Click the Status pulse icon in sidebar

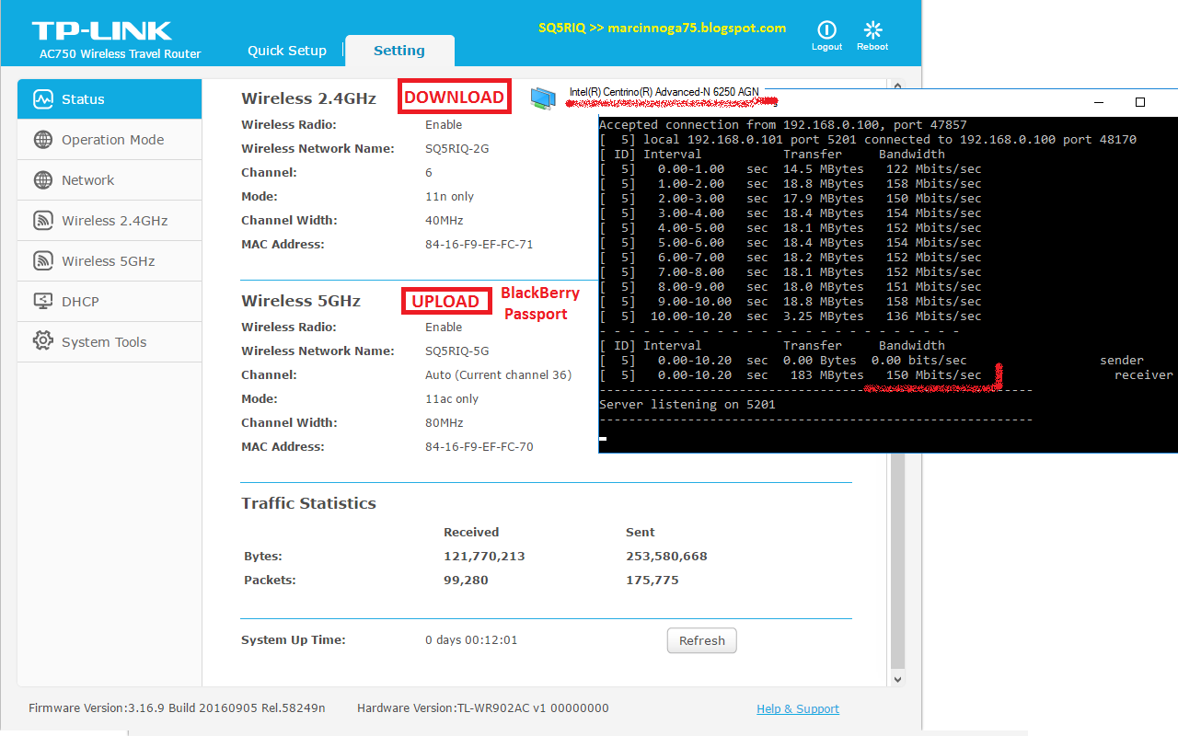43,99
